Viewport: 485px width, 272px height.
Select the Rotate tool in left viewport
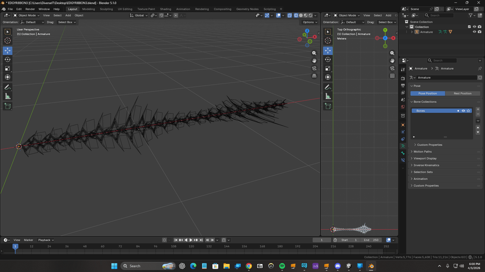(7, 60)
